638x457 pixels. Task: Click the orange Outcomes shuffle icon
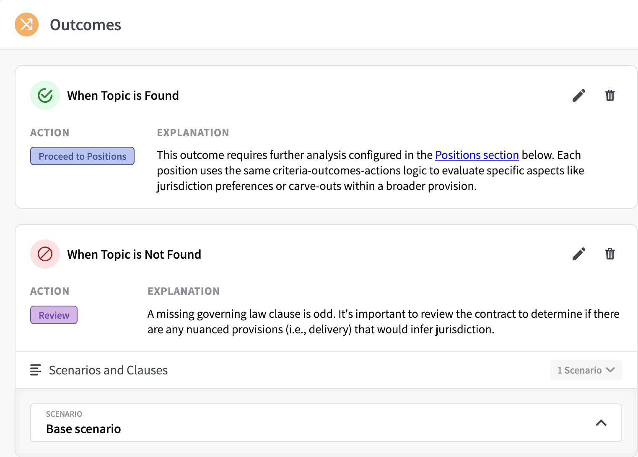[x=26, y=25]
